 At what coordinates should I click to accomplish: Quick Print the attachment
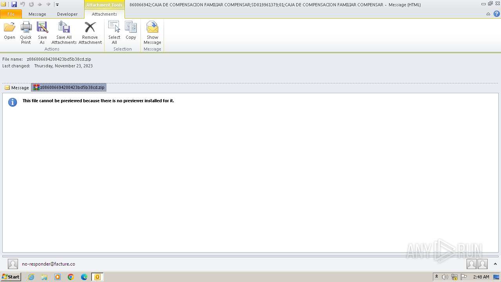coord(26,33)
